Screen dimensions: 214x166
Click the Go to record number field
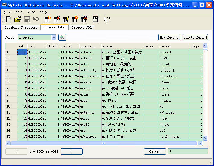point(188,151)
